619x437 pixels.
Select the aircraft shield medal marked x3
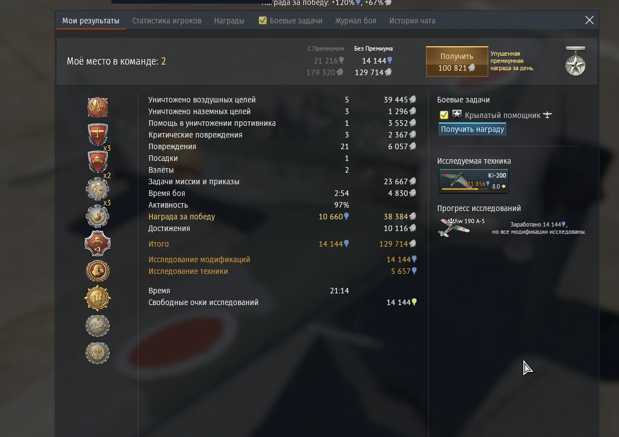(x=97, y=134)
